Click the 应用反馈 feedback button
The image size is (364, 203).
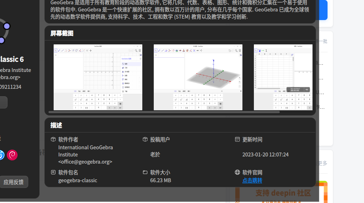14,182
